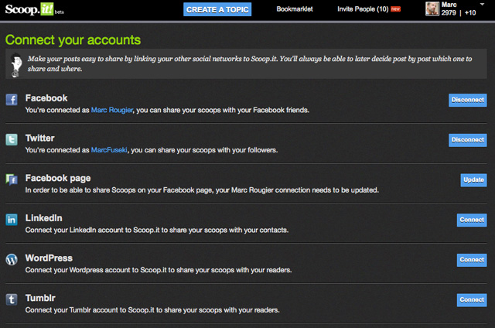Click the Marc username in header
Viewport: 495px width, 328px height.
pyautogui.click(x=449, y=5)
